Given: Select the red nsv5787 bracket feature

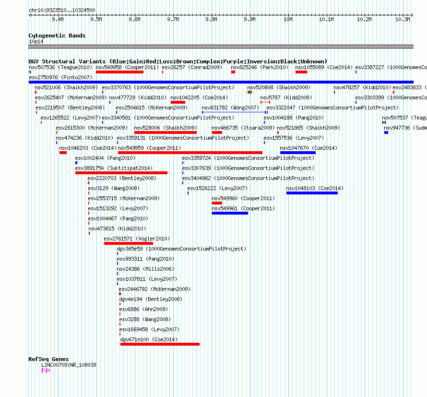Looking at the screenshot, I should (265, 102).
